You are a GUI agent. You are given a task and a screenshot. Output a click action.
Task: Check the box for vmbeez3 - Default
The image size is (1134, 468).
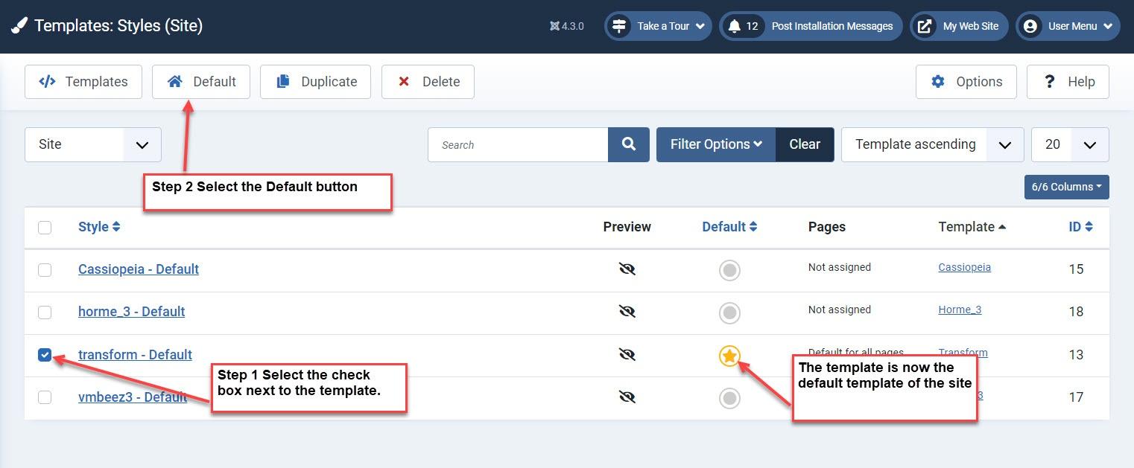pyautogui.click(x=45, y=397)
